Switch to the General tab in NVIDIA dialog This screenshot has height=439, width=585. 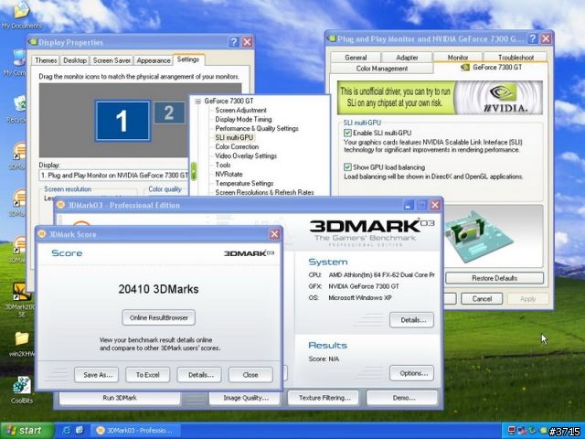click(356, 58)
